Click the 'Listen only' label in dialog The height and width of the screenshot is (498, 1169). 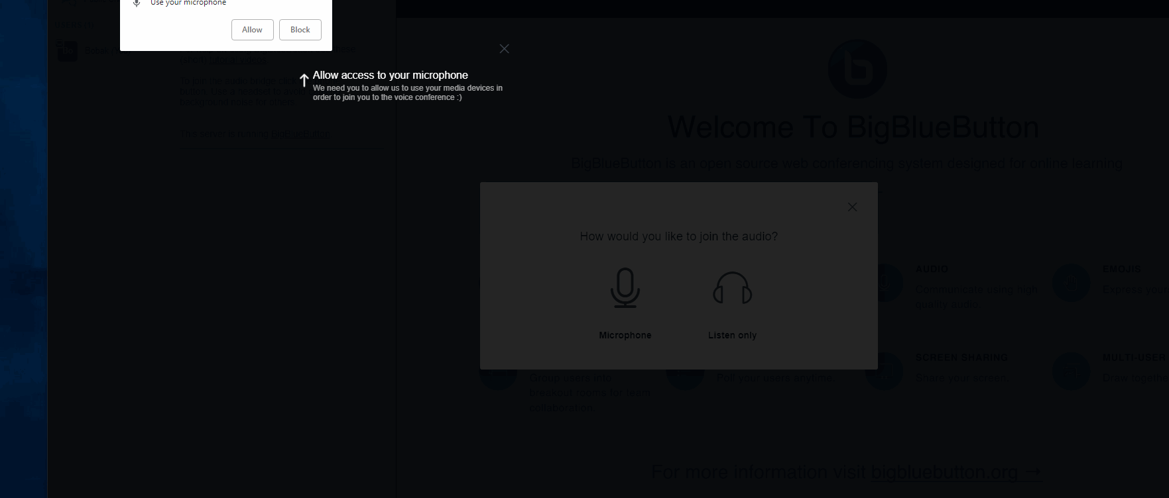tap(732, 335)
